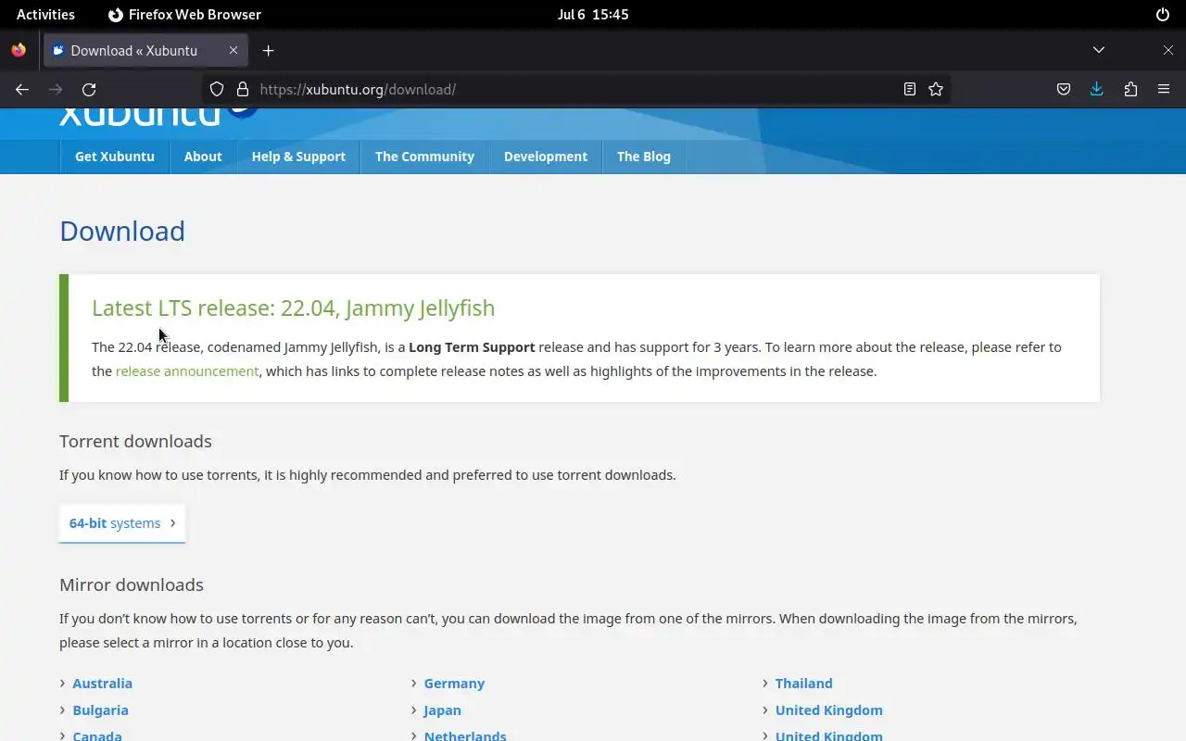Open the Firefox Web Browser app menu
This screenshot has width=1186, height=741.
[x=184, y=15]
